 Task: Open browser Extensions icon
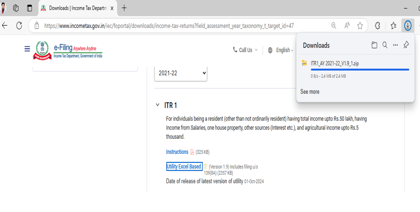pos(378,26)
